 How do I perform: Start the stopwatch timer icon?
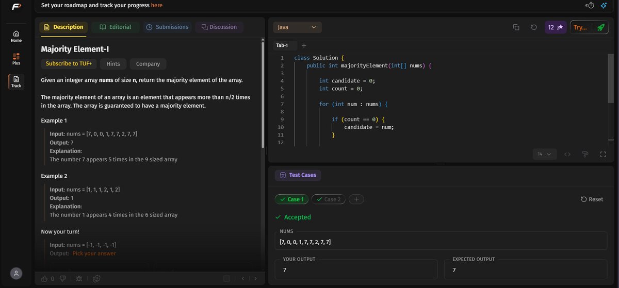click(x=590, y=5)
